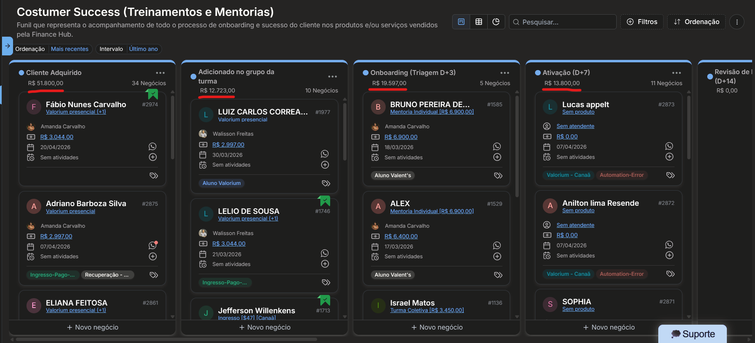Open WhatsApp for Fábio Nunes Carvalho

153,146
